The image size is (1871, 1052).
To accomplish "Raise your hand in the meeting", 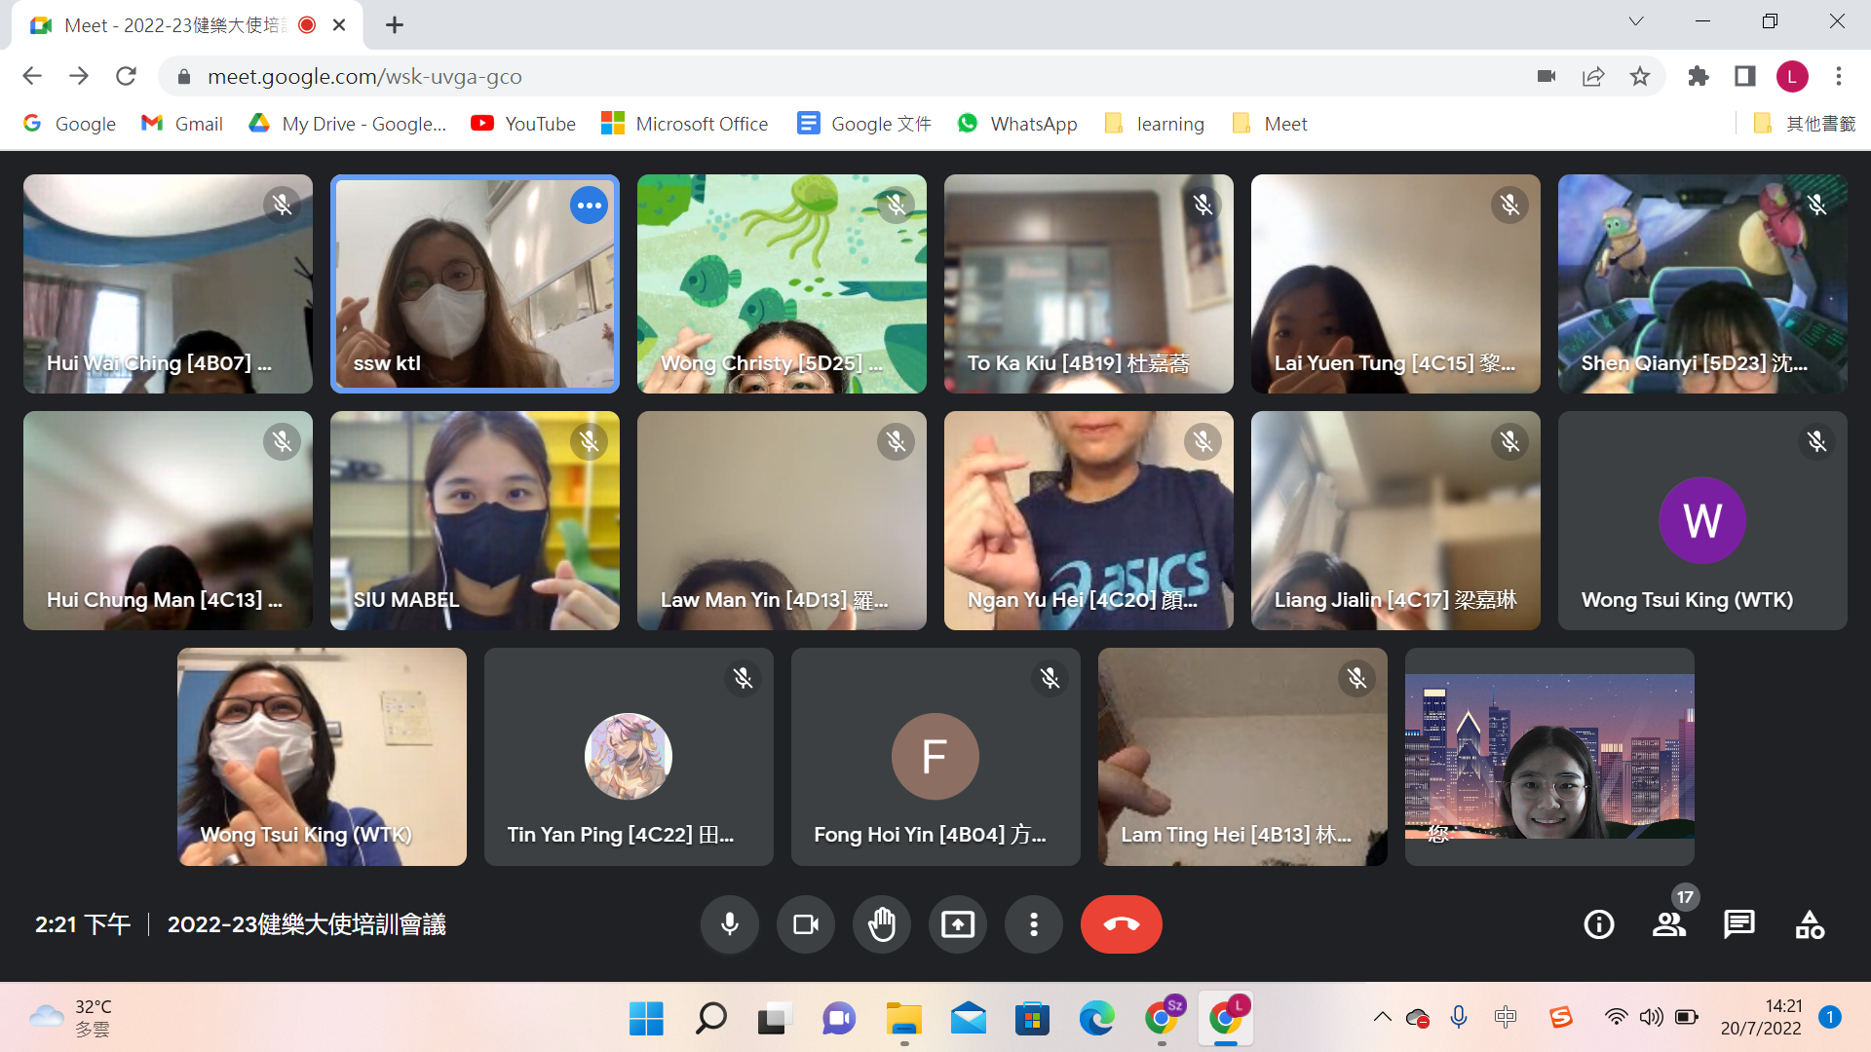I will [x=881, y=924].
